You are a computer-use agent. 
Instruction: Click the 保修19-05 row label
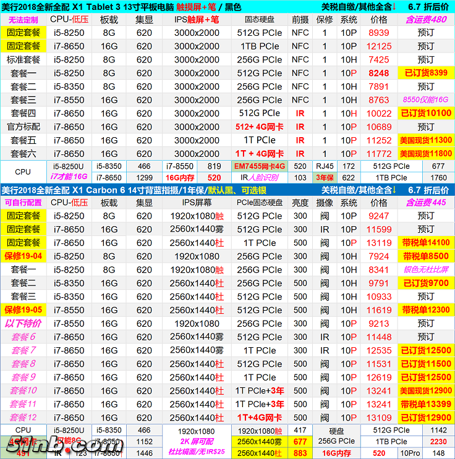tap(23, 310)
